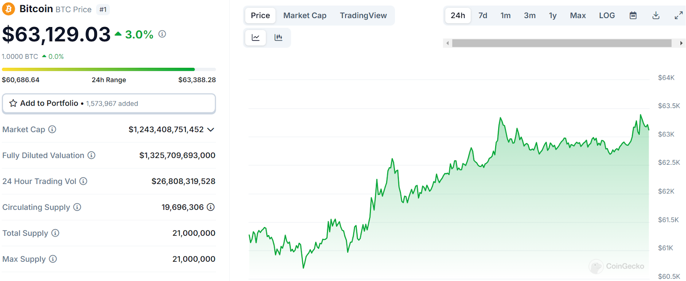The width and height of the screenshot is (686, 281).
Task: Open Total Supply info icon
Action: [x=55, y=233]
